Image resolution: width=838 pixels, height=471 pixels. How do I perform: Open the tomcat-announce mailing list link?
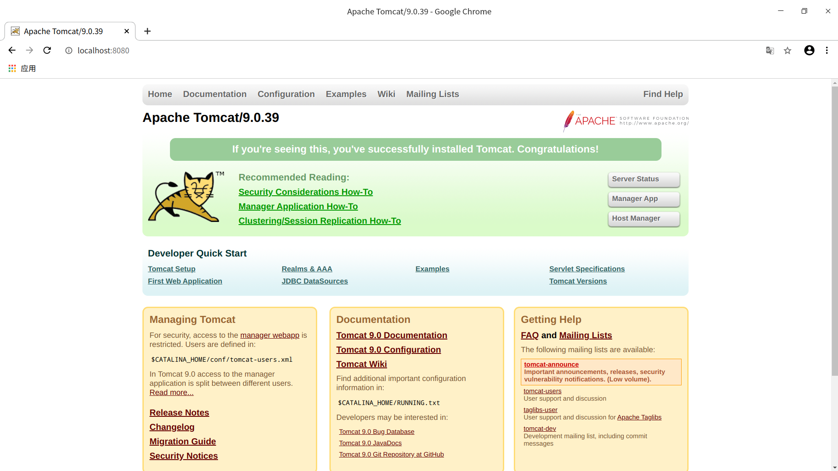pos(551,364)
